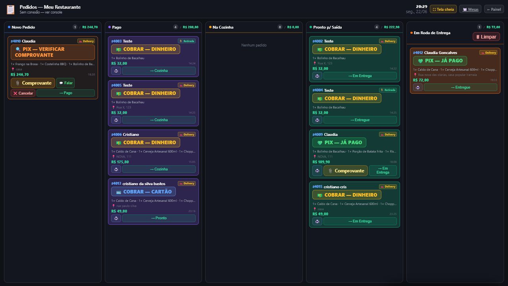Move order #4015 to Em Entrega
Screen dimensions: 508x286
point(360,221)
